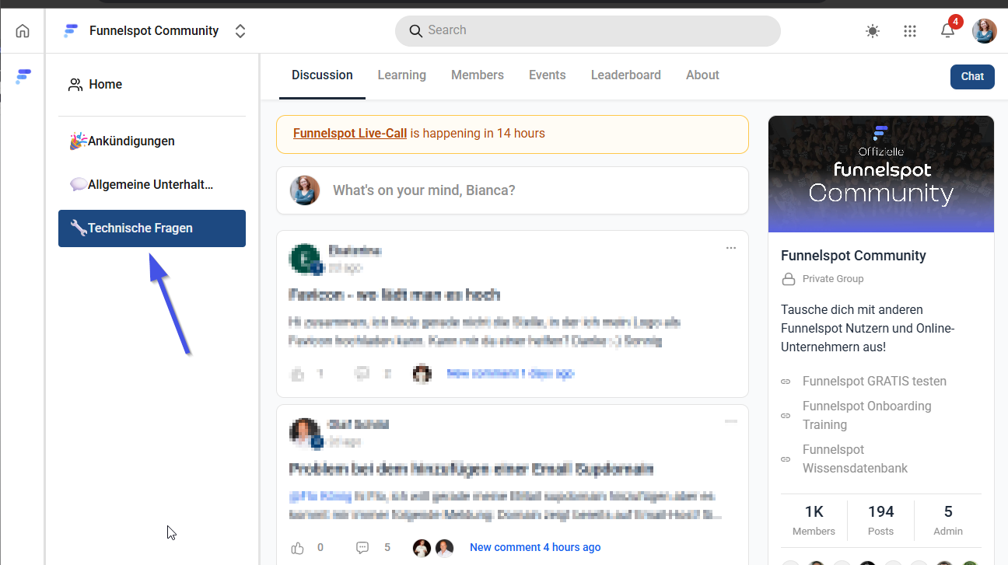This screenshot has width=1008, height=565.
Task: Select the Funnelspot logo in the left rail
Action: (x=23, y=75)
